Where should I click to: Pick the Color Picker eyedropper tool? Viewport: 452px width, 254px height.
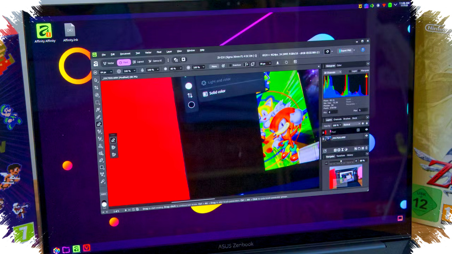pos(103,182)
